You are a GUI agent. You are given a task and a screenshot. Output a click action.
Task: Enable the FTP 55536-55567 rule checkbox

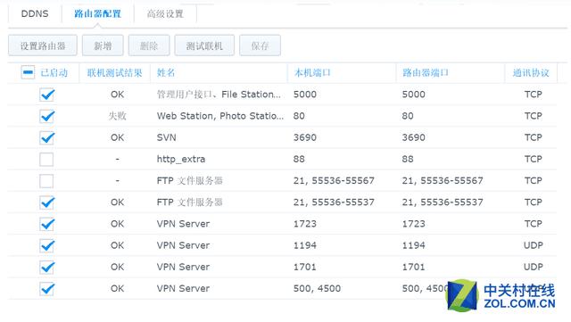46,181
